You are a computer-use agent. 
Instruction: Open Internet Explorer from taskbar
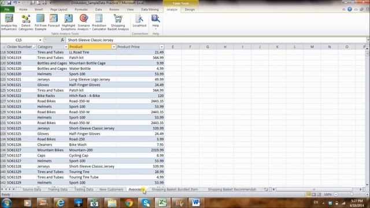61,203
